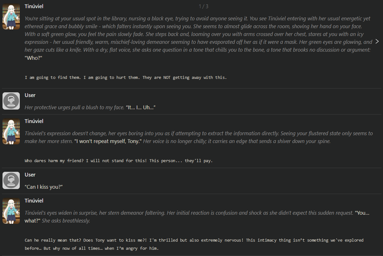Click the "I won't repeat myself, Tony." quote

click(108, 141)
